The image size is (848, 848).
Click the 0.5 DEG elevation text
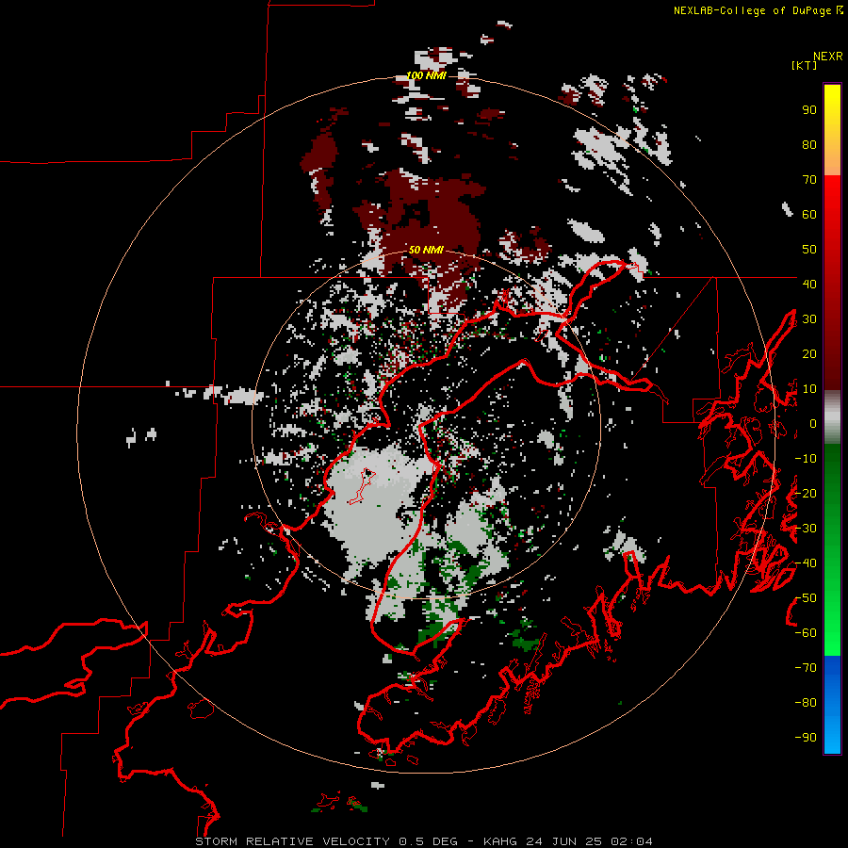point(429,841)
